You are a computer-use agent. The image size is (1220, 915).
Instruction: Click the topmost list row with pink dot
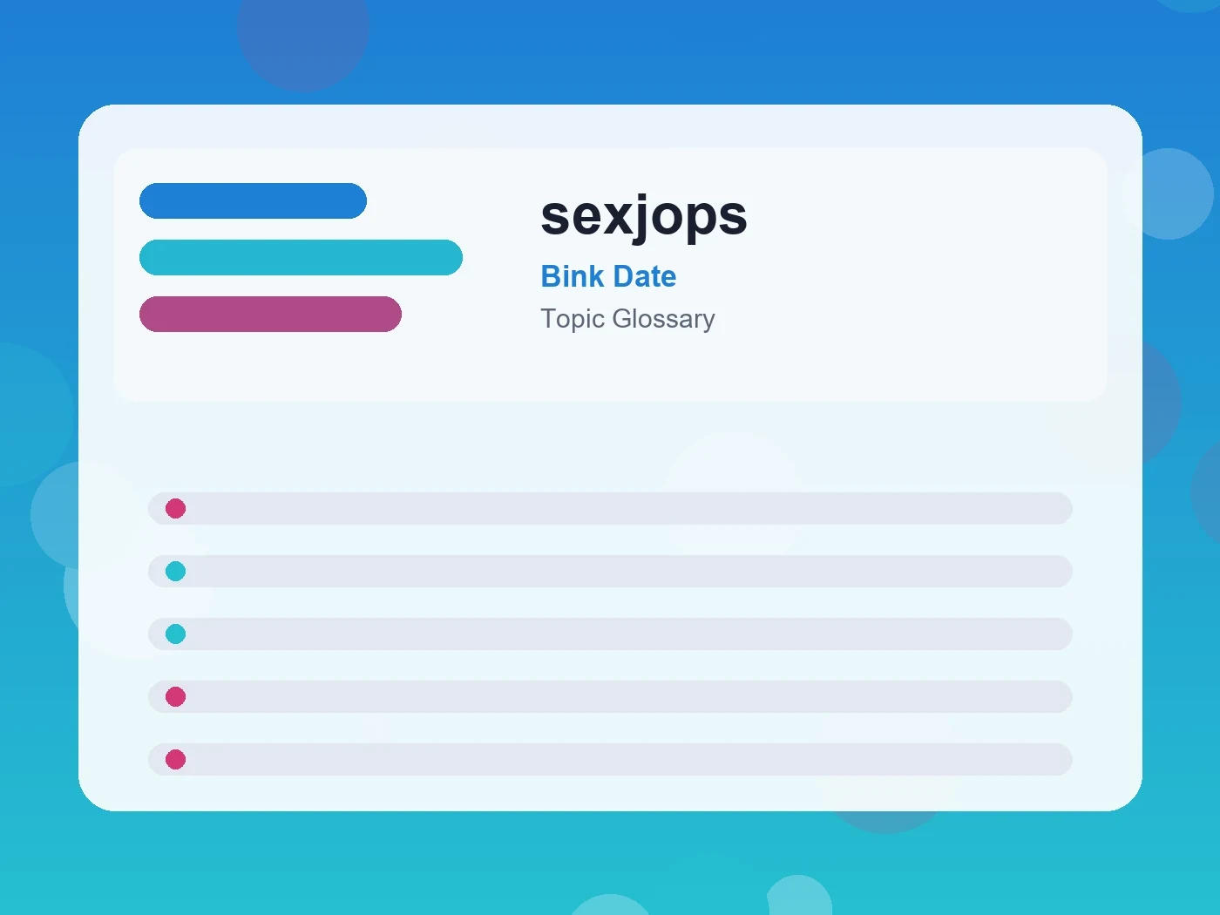[610, 508]
